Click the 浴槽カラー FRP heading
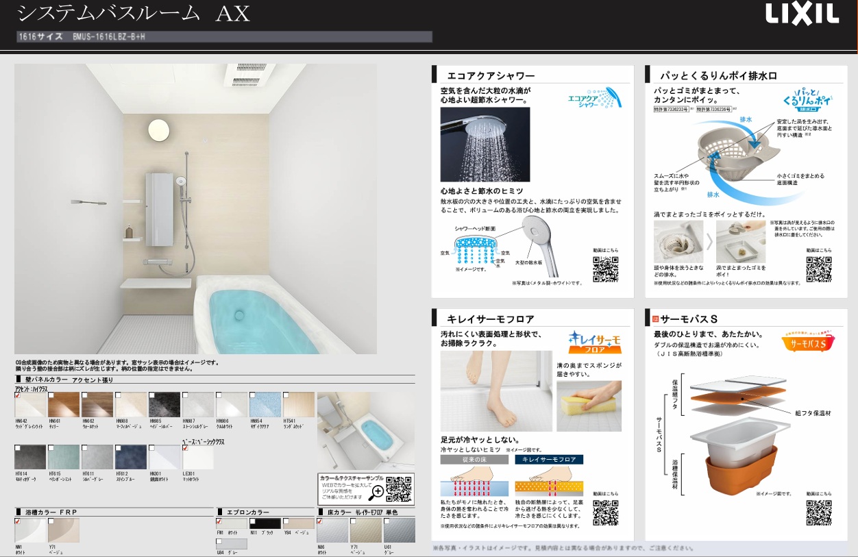Screen dimensions: 858x557 [50, 511]
